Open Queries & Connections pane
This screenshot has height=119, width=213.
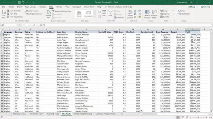(61, 11)
